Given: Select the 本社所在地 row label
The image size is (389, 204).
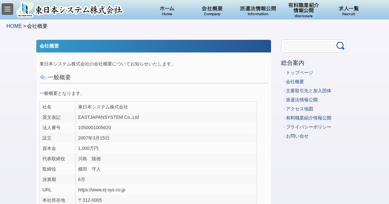Looking at the screenshot, I should point(54,200).
